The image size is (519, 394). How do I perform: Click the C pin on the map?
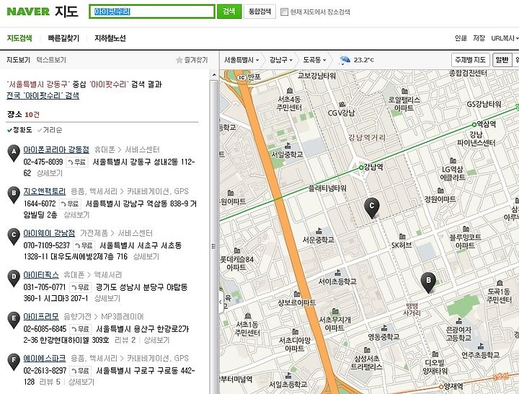point(372,208)
